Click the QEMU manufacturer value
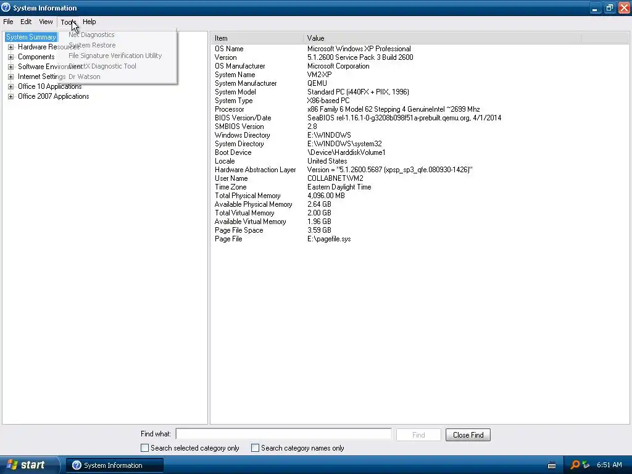 point(317,83)
